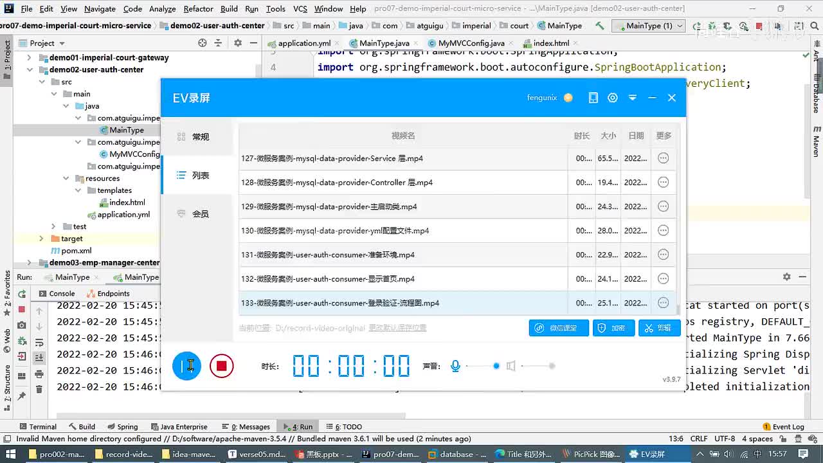Stop recording with the red square button
The height and width of the screenshot is (463, 823).
(x=221, y=366)
